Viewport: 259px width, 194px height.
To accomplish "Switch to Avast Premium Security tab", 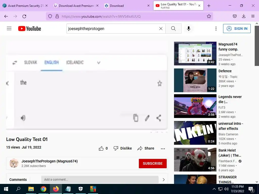I will [x=25, y=6].
